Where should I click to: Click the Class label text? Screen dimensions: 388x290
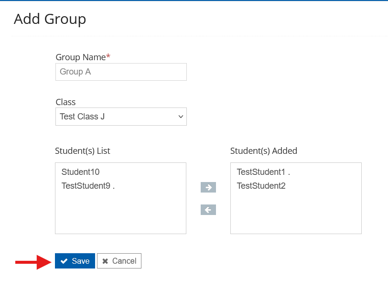click(x=65, y=102)
